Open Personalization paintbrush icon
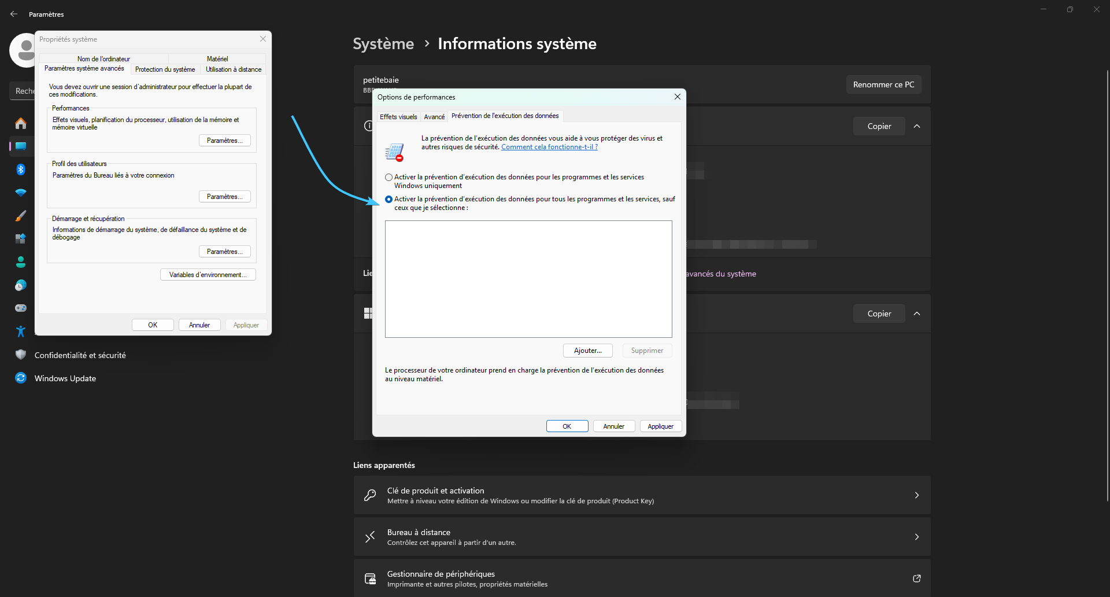The height and width of the screenshot is (597, 1110). (x=21, y=216)
